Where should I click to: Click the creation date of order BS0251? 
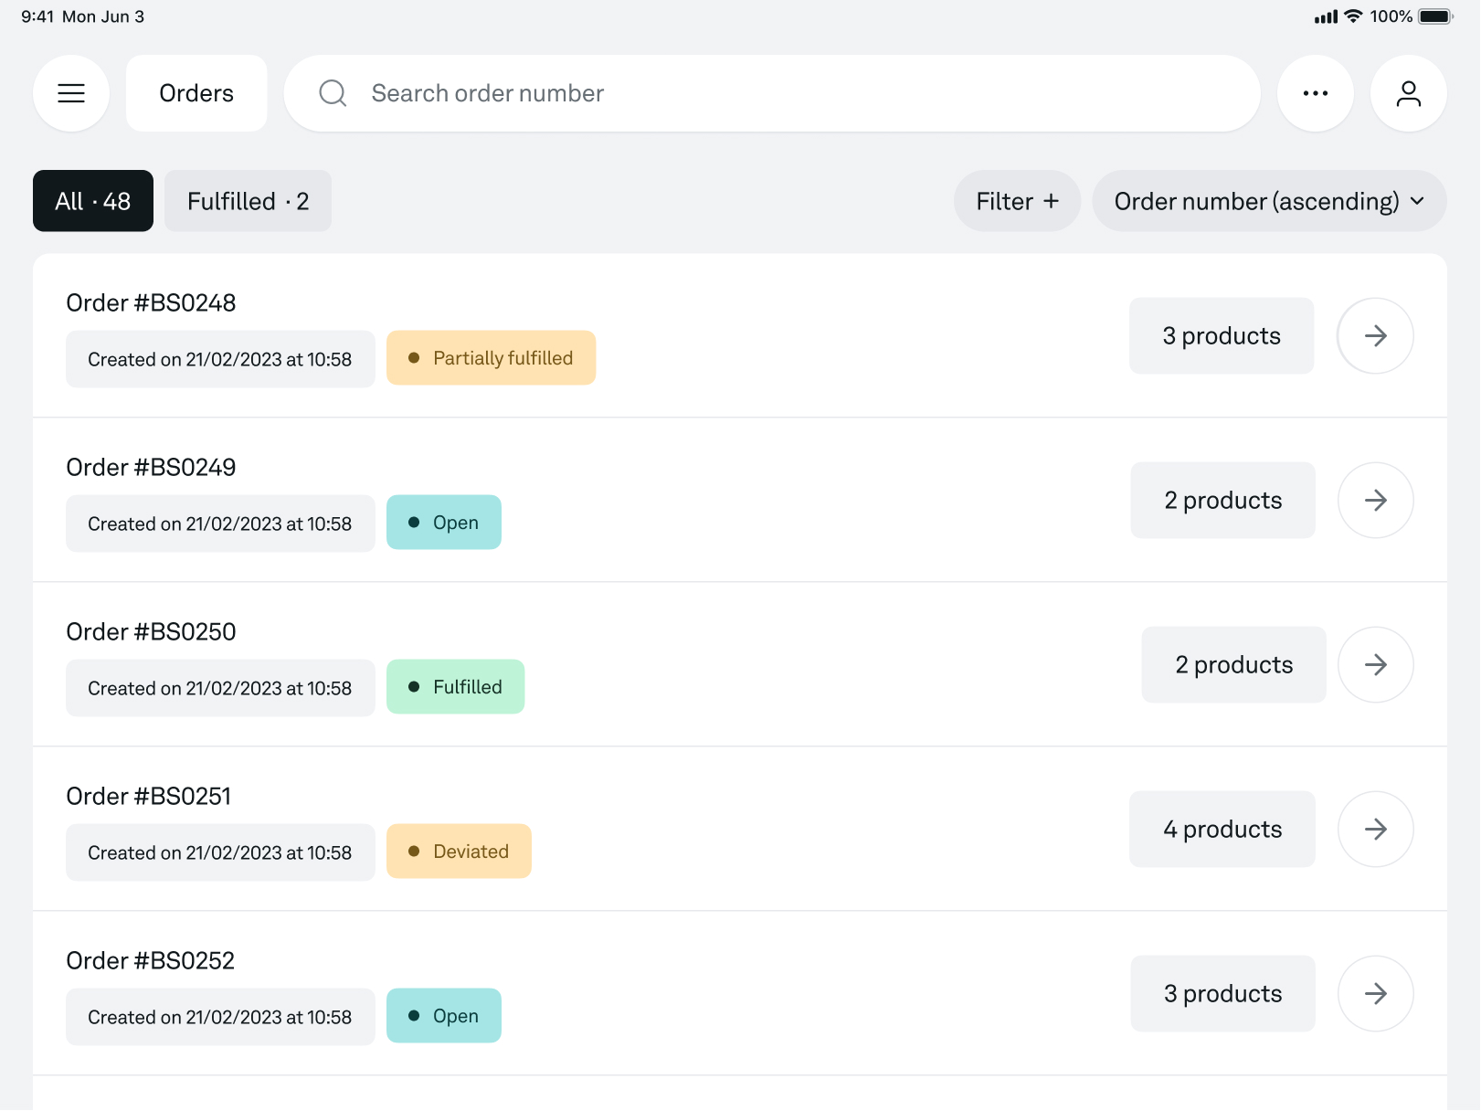tap(220, 852)
